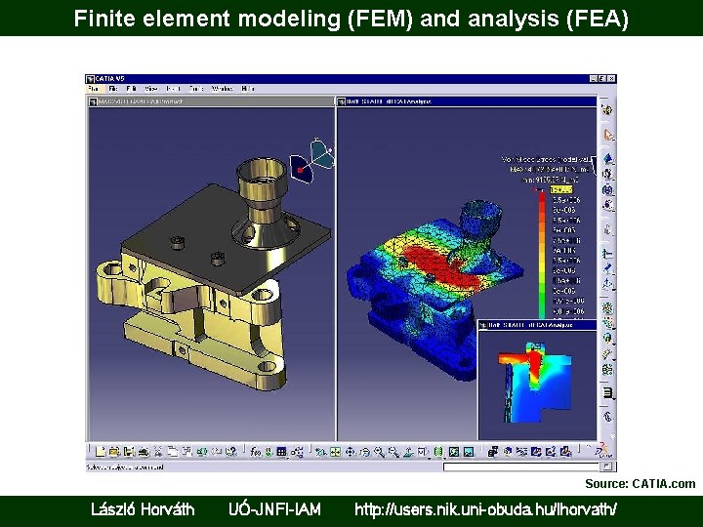This screenshot has width=703, height=527.
Task: Click the Open file folder icon
Action: click(114, 452)
